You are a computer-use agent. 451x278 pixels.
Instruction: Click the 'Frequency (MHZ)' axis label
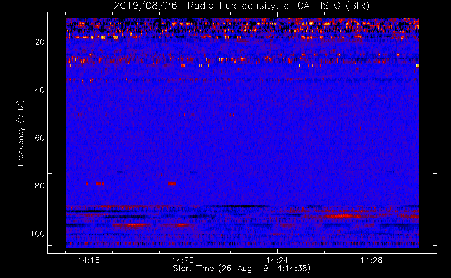(x=21, y=133)
